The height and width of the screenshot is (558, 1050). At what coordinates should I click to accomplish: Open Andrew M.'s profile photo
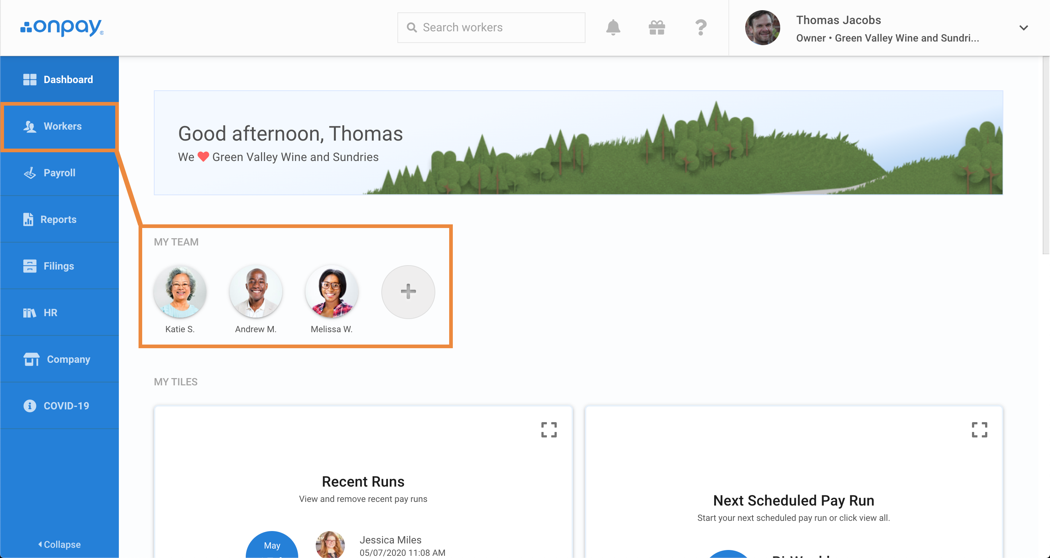pos(256,292)
